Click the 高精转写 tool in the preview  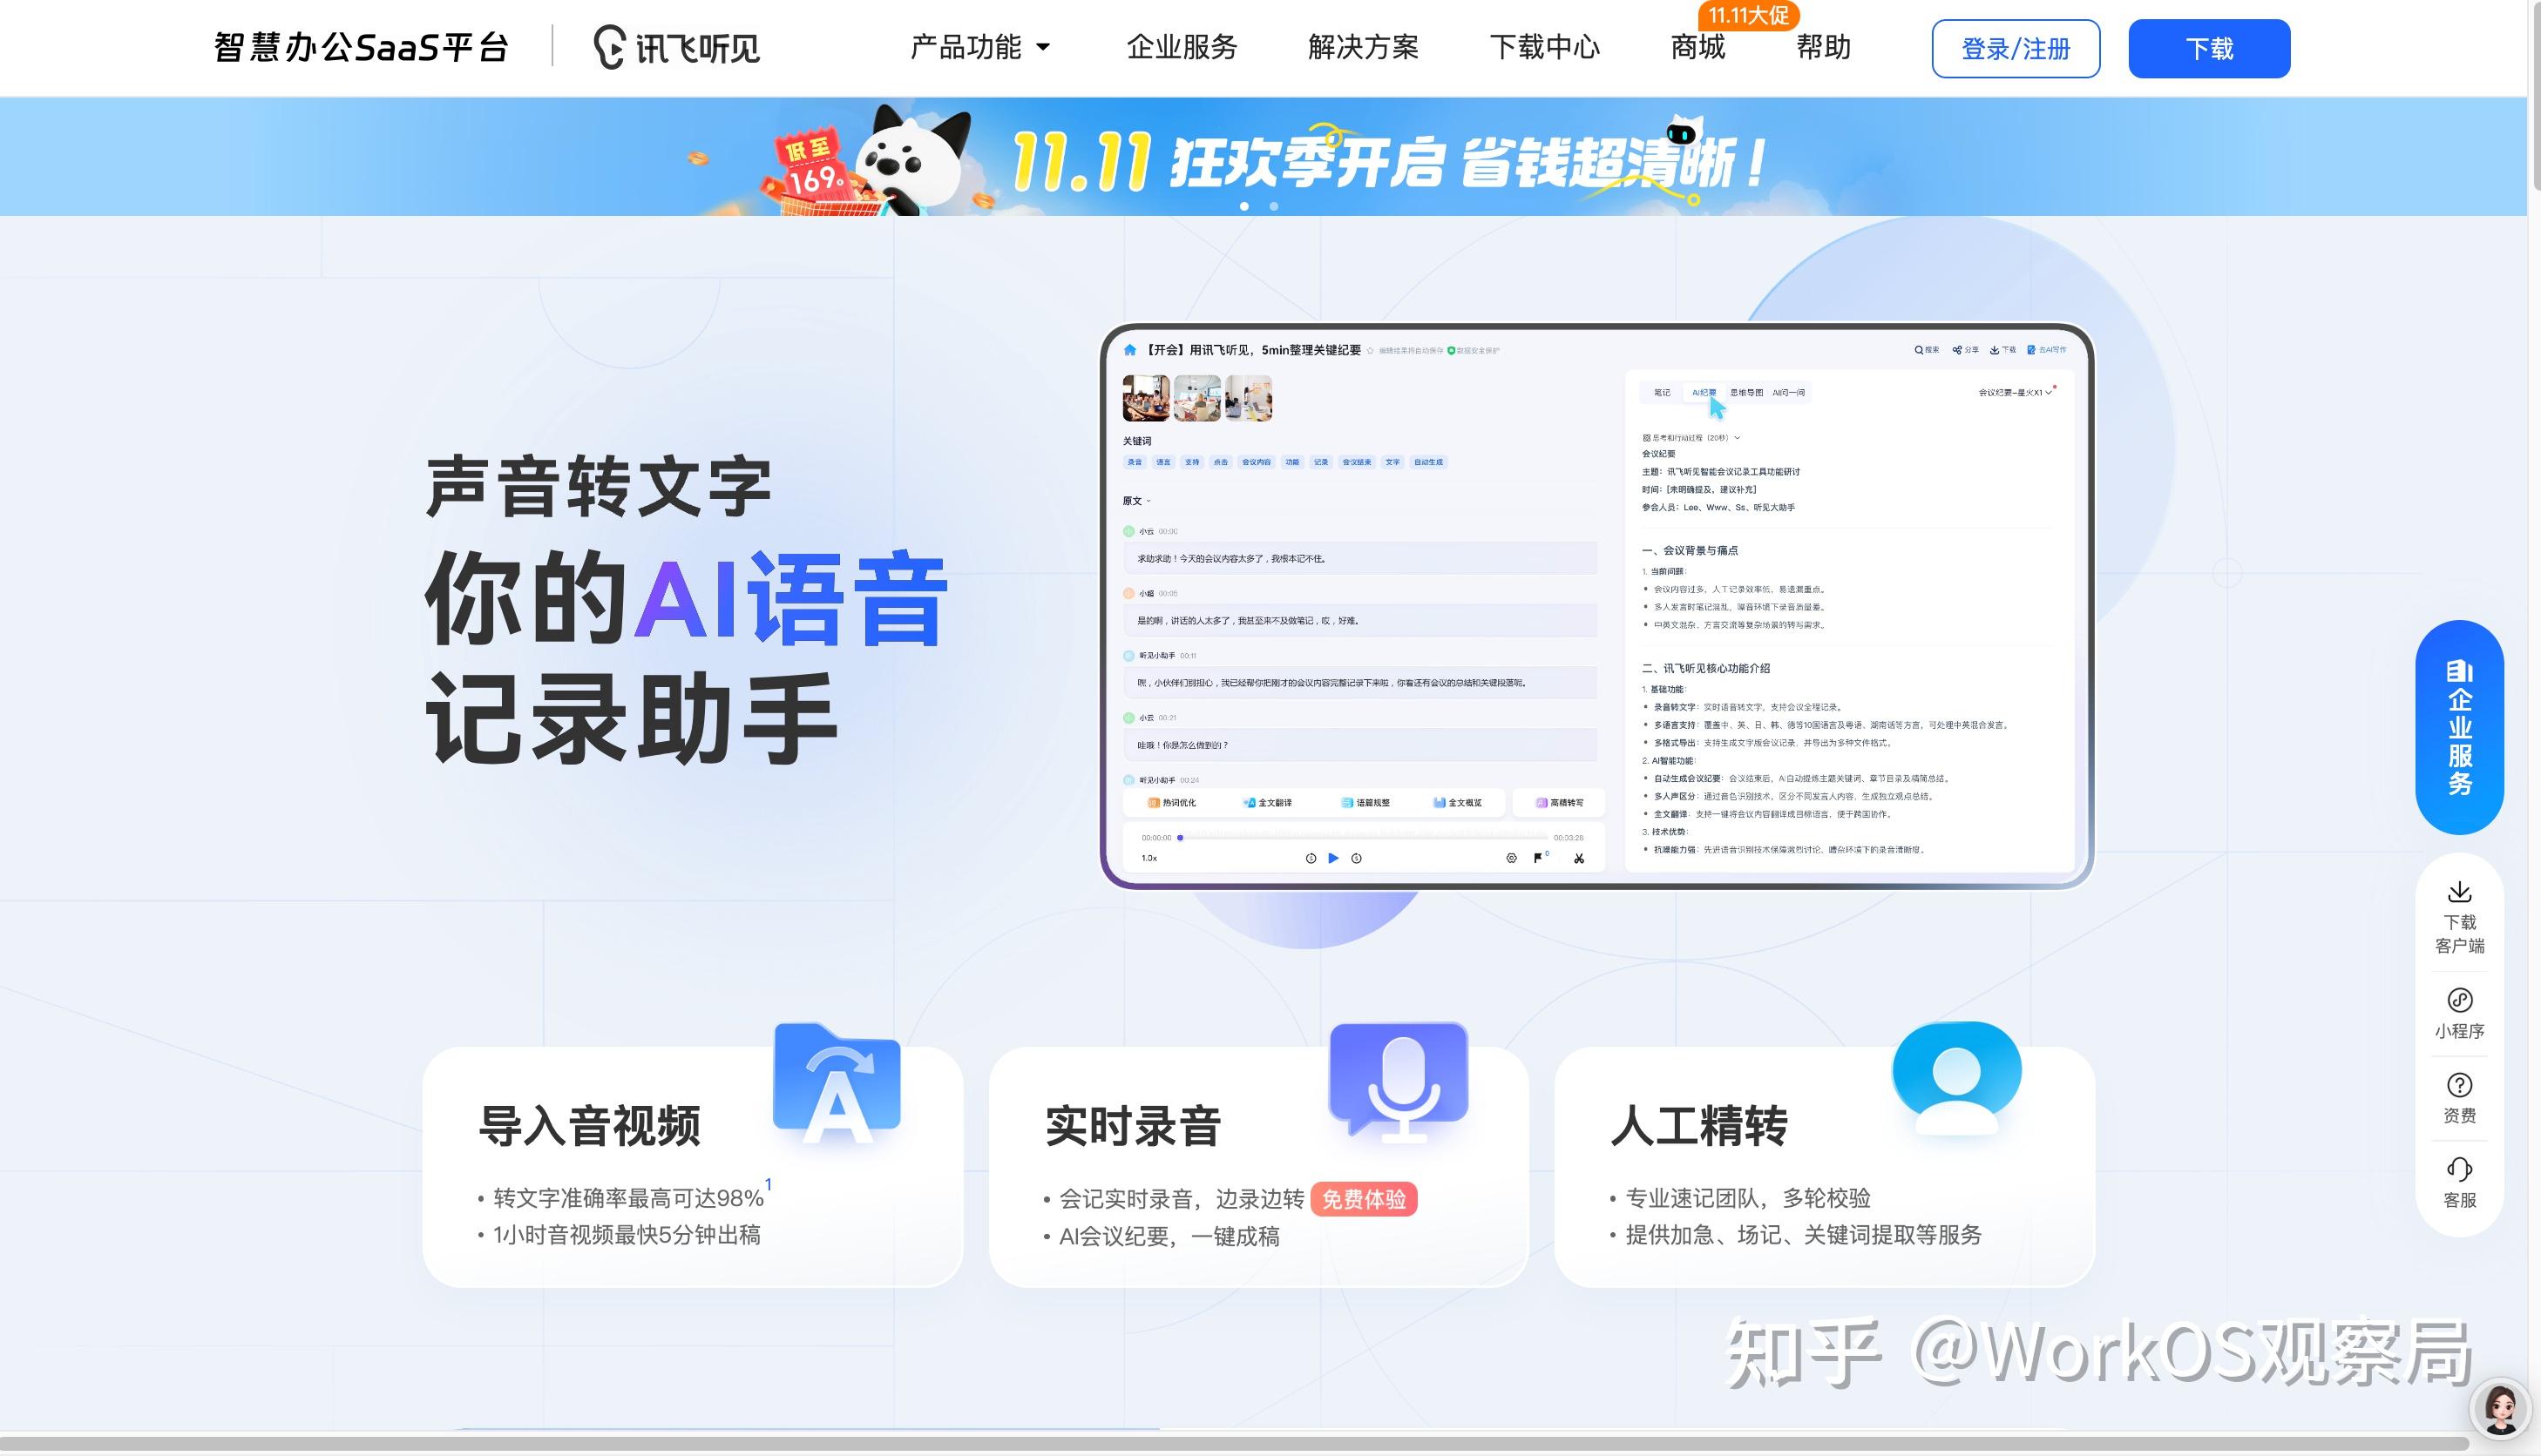coord(1559,802)
